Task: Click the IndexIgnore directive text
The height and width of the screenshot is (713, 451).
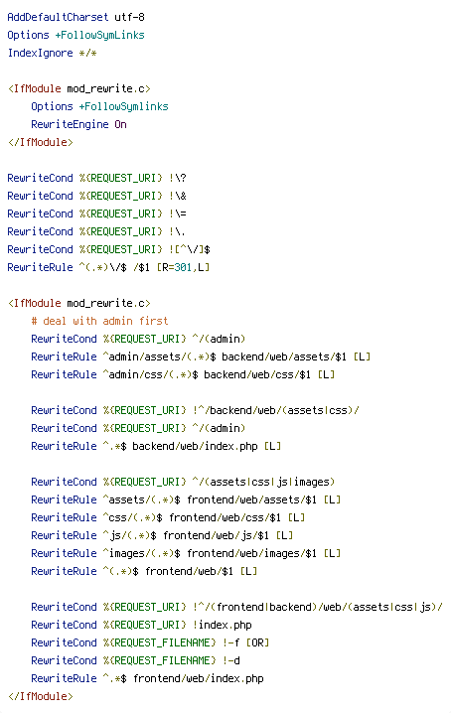Action: coord(40,53)
